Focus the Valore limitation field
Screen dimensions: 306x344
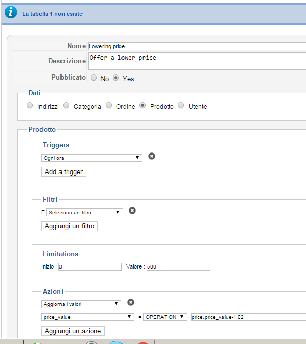[178, 266]
